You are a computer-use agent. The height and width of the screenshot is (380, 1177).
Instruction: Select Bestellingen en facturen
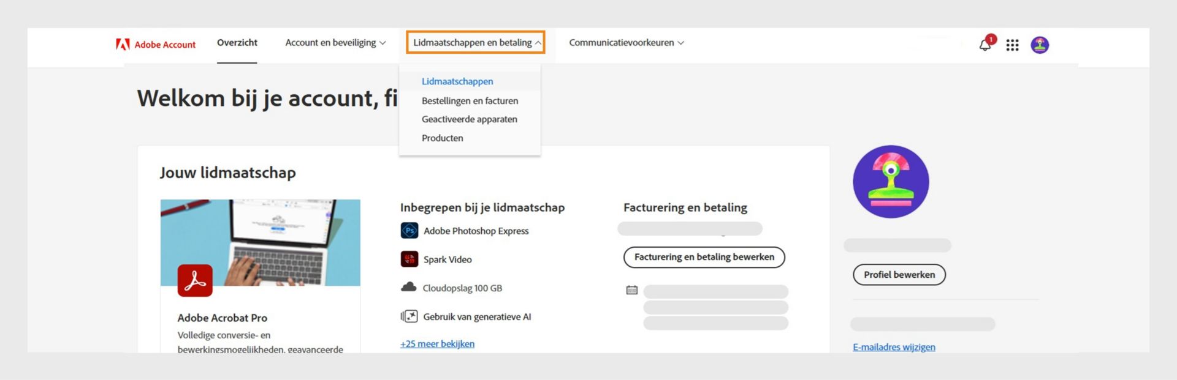coord(470,100)
